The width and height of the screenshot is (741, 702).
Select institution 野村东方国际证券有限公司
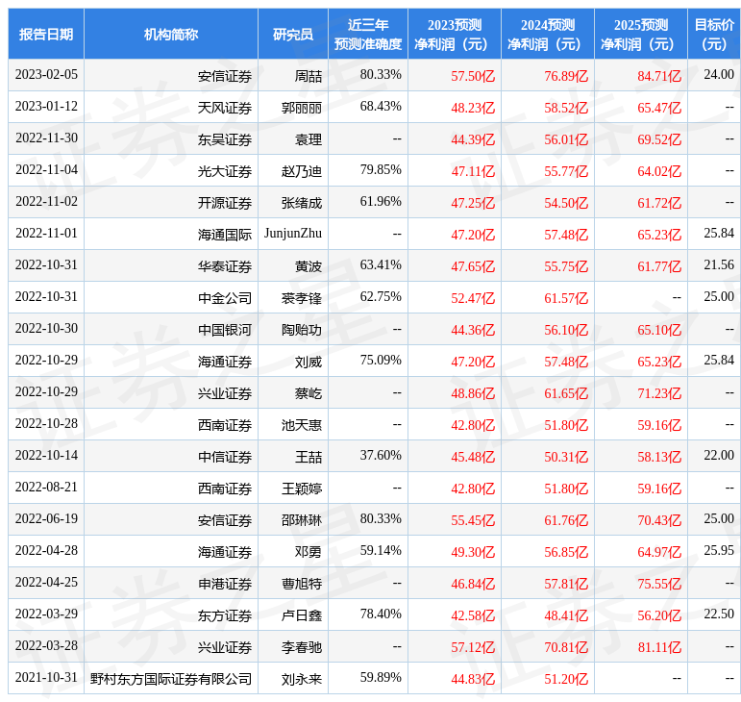coord(171,678)
